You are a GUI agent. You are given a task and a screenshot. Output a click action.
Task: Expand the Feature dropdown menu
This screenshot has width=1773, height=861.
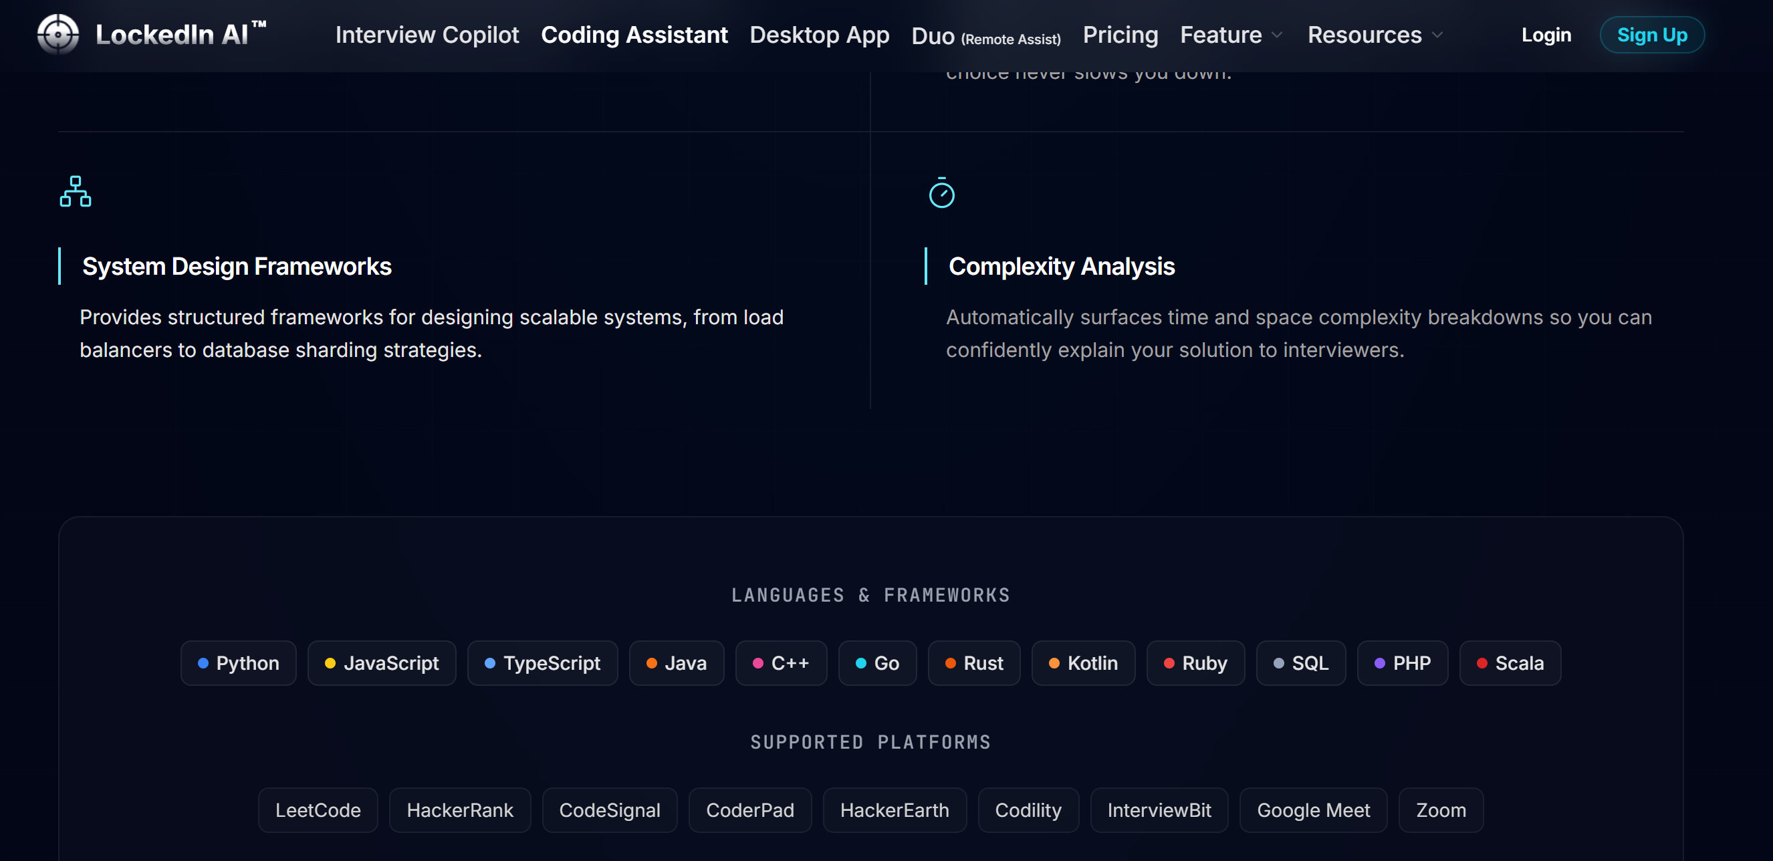click(1231, 34)
